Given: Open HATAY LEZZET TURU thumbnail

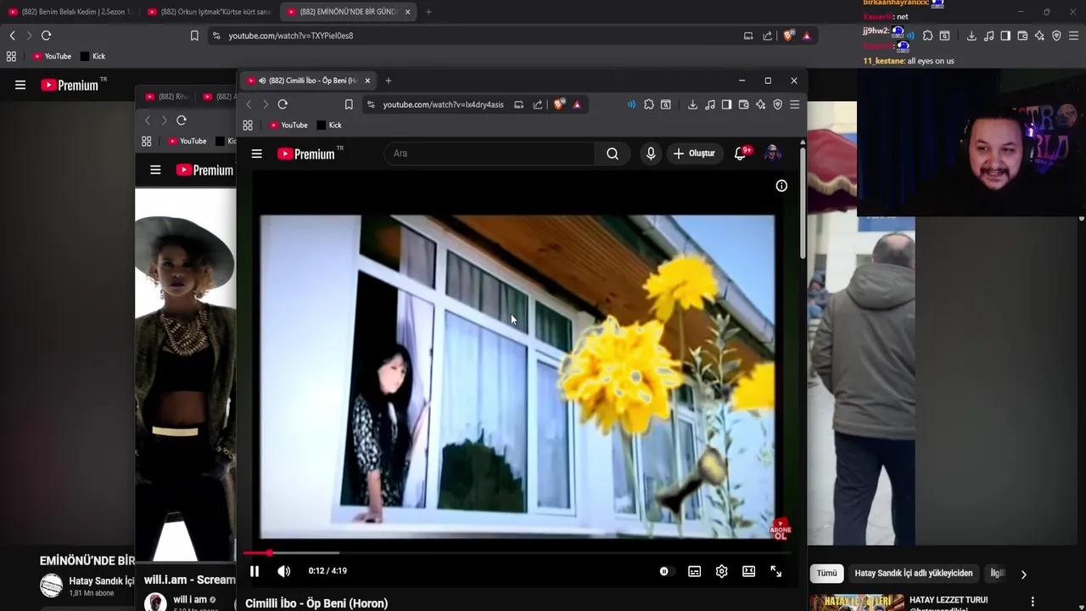Looking at the screenshot, I should pyautogui.click(x=856, y=603).
